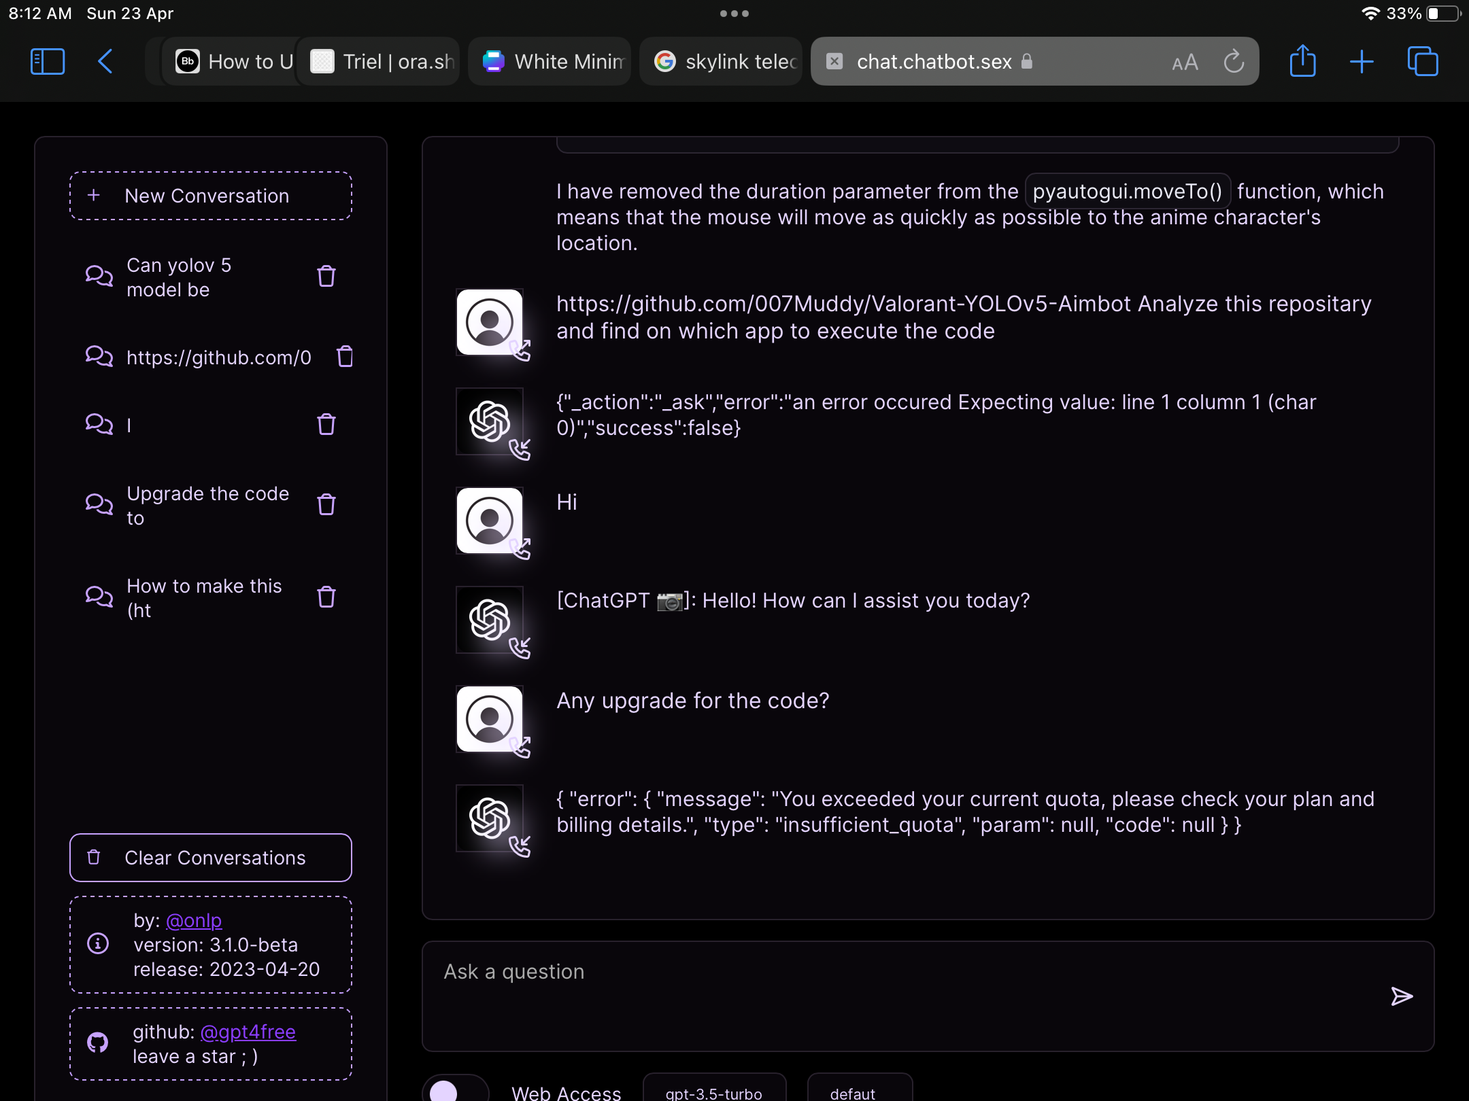Open a new tab with plus icon

tap(1362, 62)
